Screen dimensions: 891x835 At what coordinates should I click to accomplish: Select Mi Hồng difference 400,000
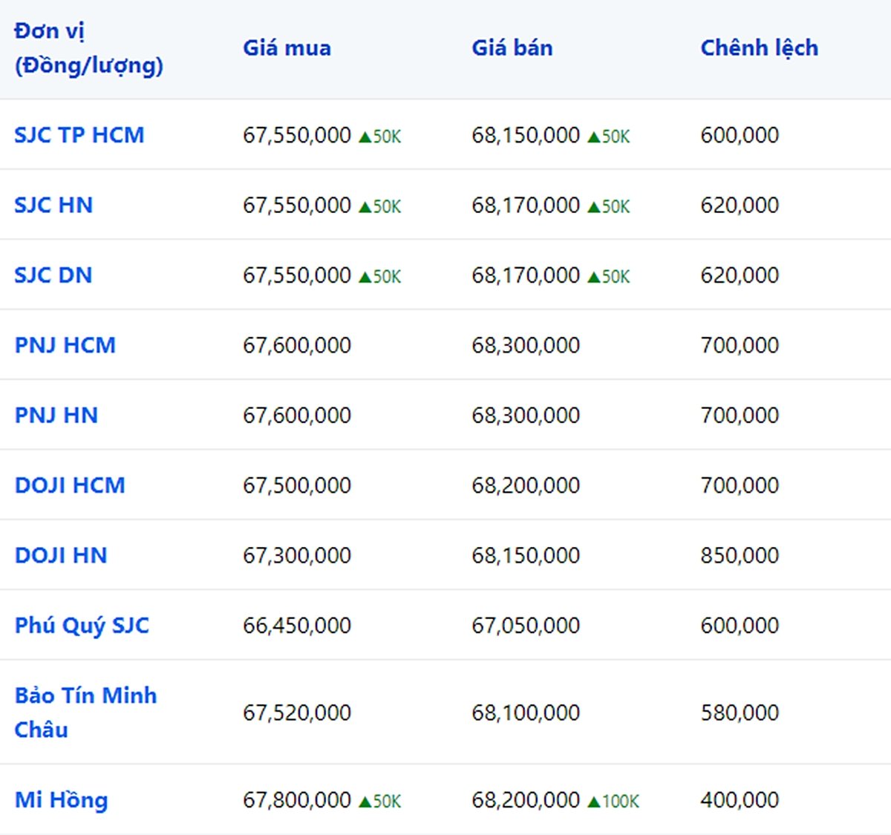[x=740, y=800]
